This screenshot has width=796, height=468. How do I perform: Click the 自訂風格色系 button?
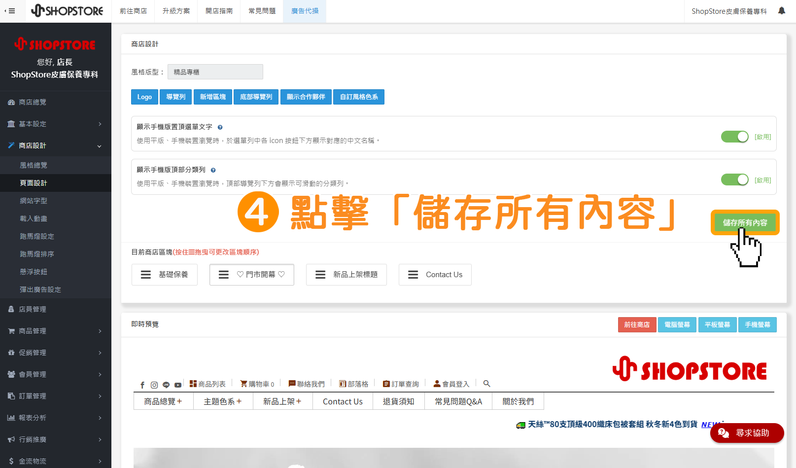(x=359, y=97)
